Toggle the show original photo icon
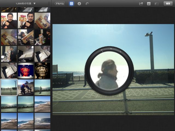Image resolution: width=175 pixels, height=131 pixels. tap(156, 4)
